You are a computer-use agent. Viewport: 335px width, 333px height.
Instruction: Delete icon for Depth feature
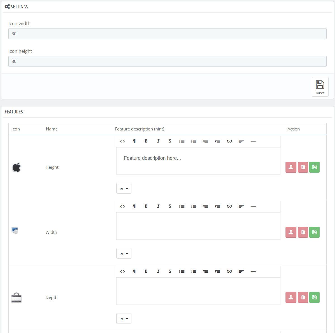[x=303, y=297]
